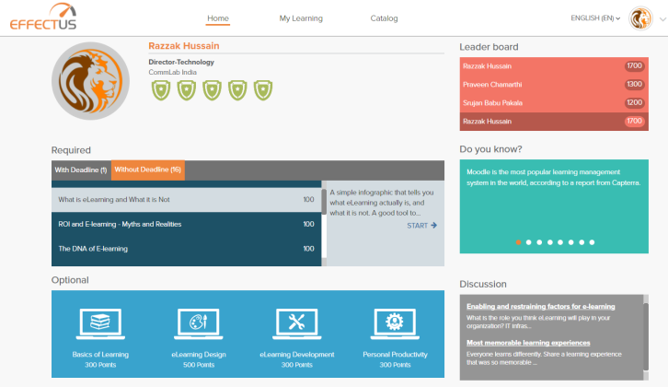Select the fourth carousel dot indicator
Viewport: 668px width, 387px height.
tap(550, 242)
